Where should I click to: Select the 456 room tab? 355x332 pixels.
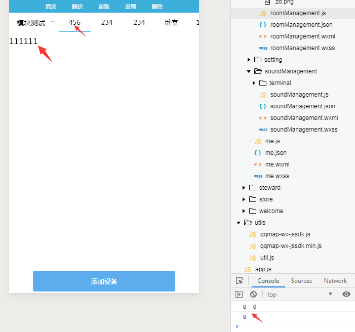pyautogui.click(x=74, y=23)
